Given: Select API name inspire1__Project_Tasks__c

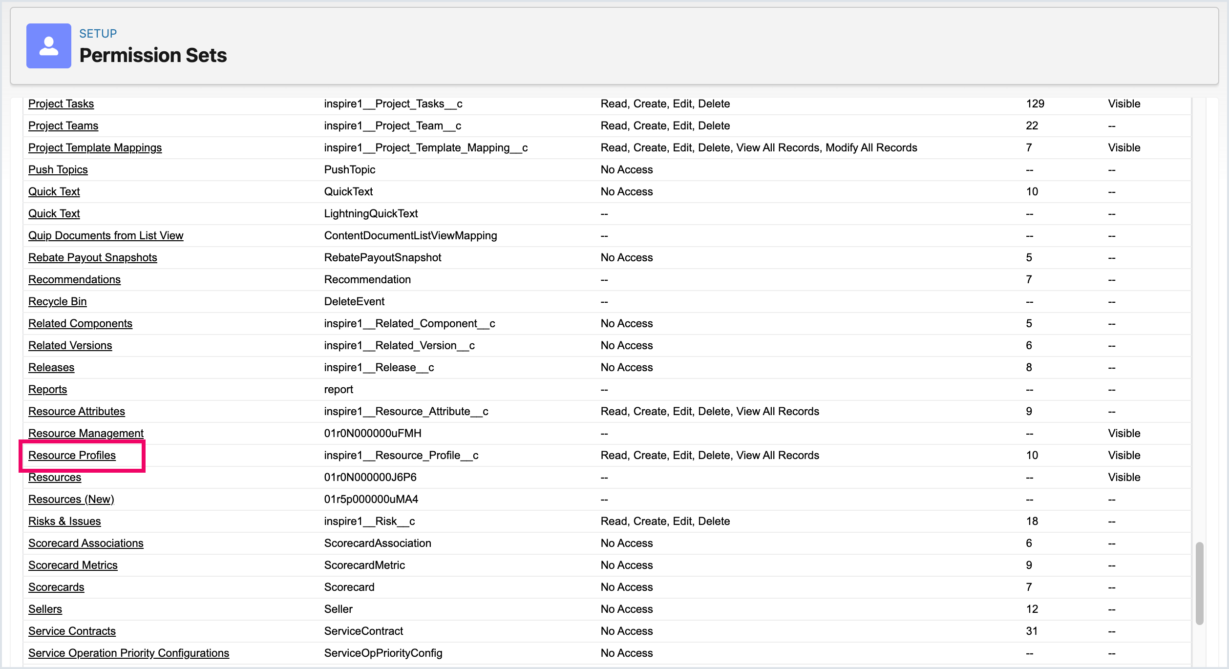Looking at the screenshot, I should click(393, 104).
